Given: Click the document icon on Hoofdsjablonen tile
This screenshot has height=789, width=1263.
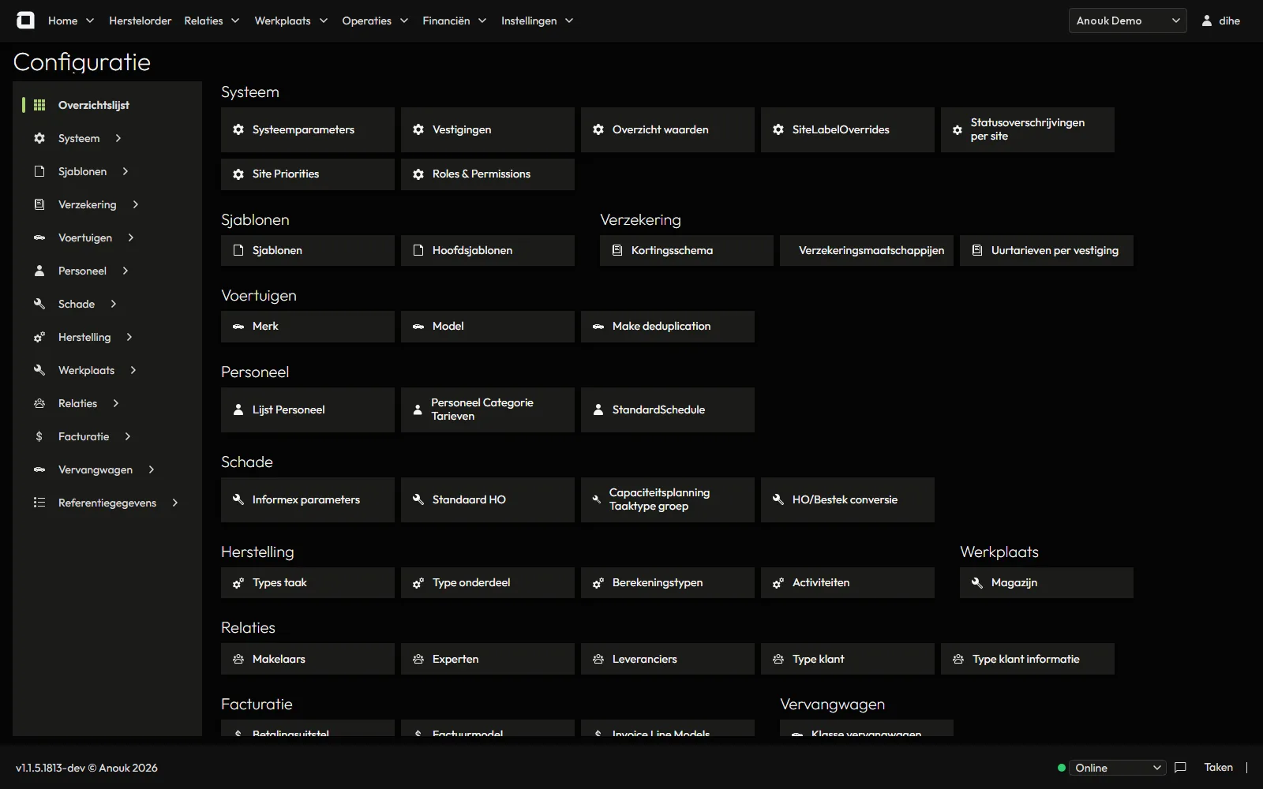Looking at the screenshot, I should 418,250.
